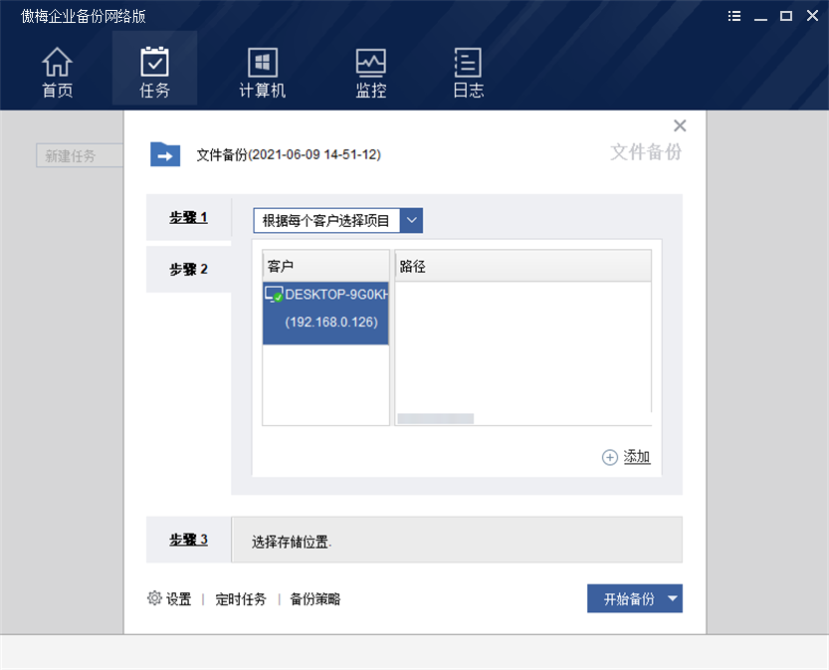
Task: Click 开始备份 button
Action: pyautogui.click(x=629, y=598)
